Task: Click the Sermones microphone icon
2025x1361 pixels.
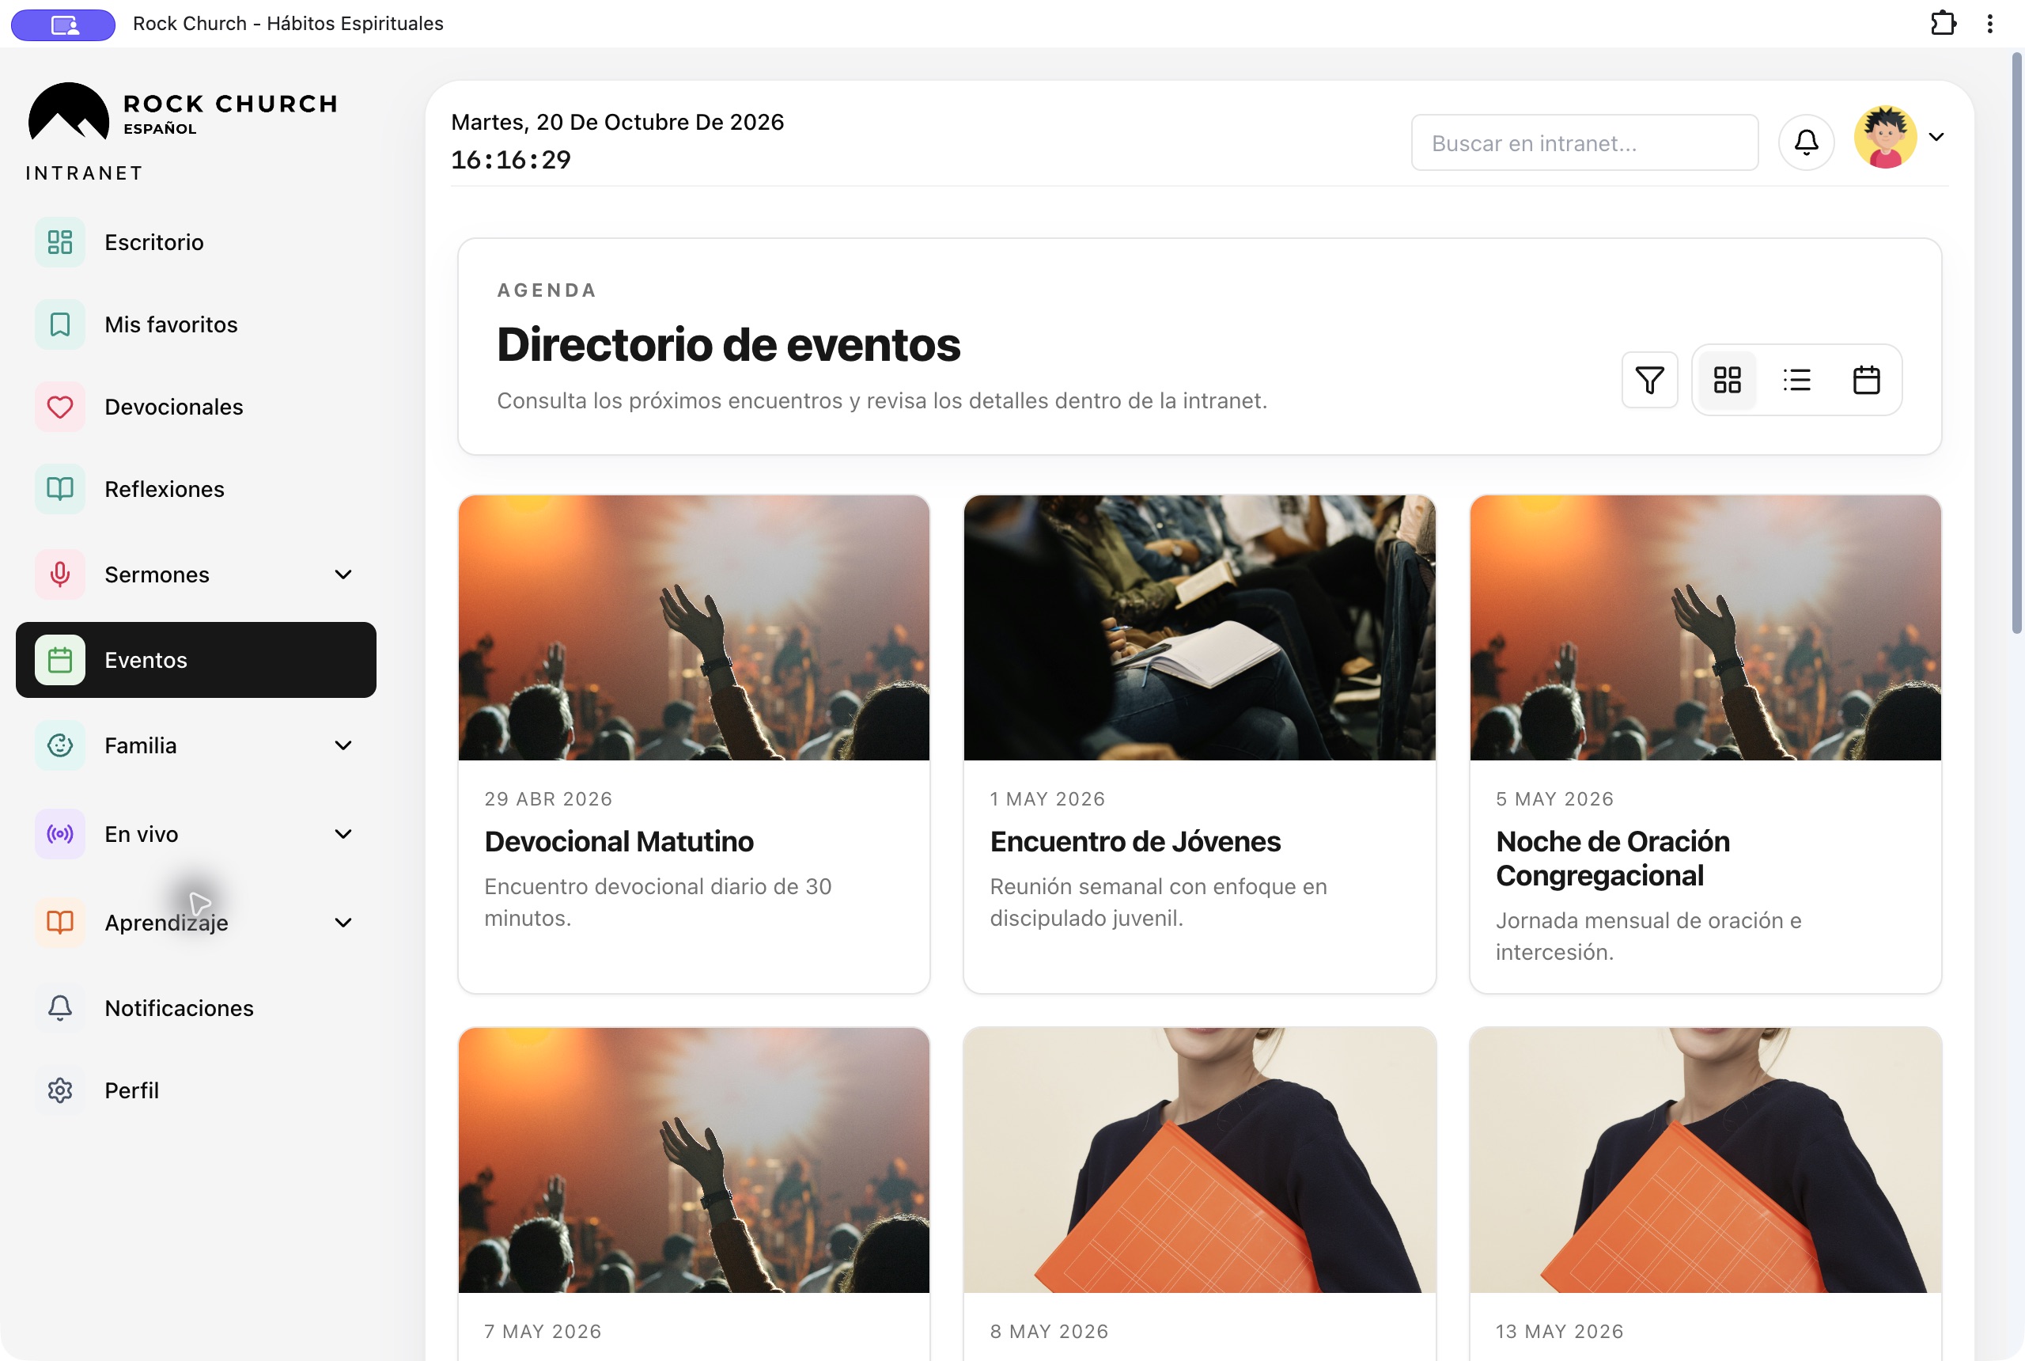Action: (60, 574)
